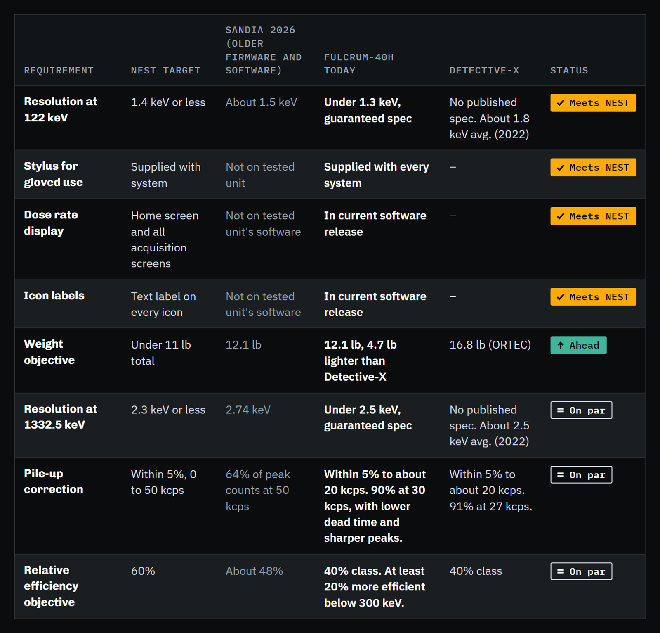Image resolution: width=660 pixels, height=633 pixels.
Task: Click the '2.3 keV or less' target cell
Action: pos(168,410)
